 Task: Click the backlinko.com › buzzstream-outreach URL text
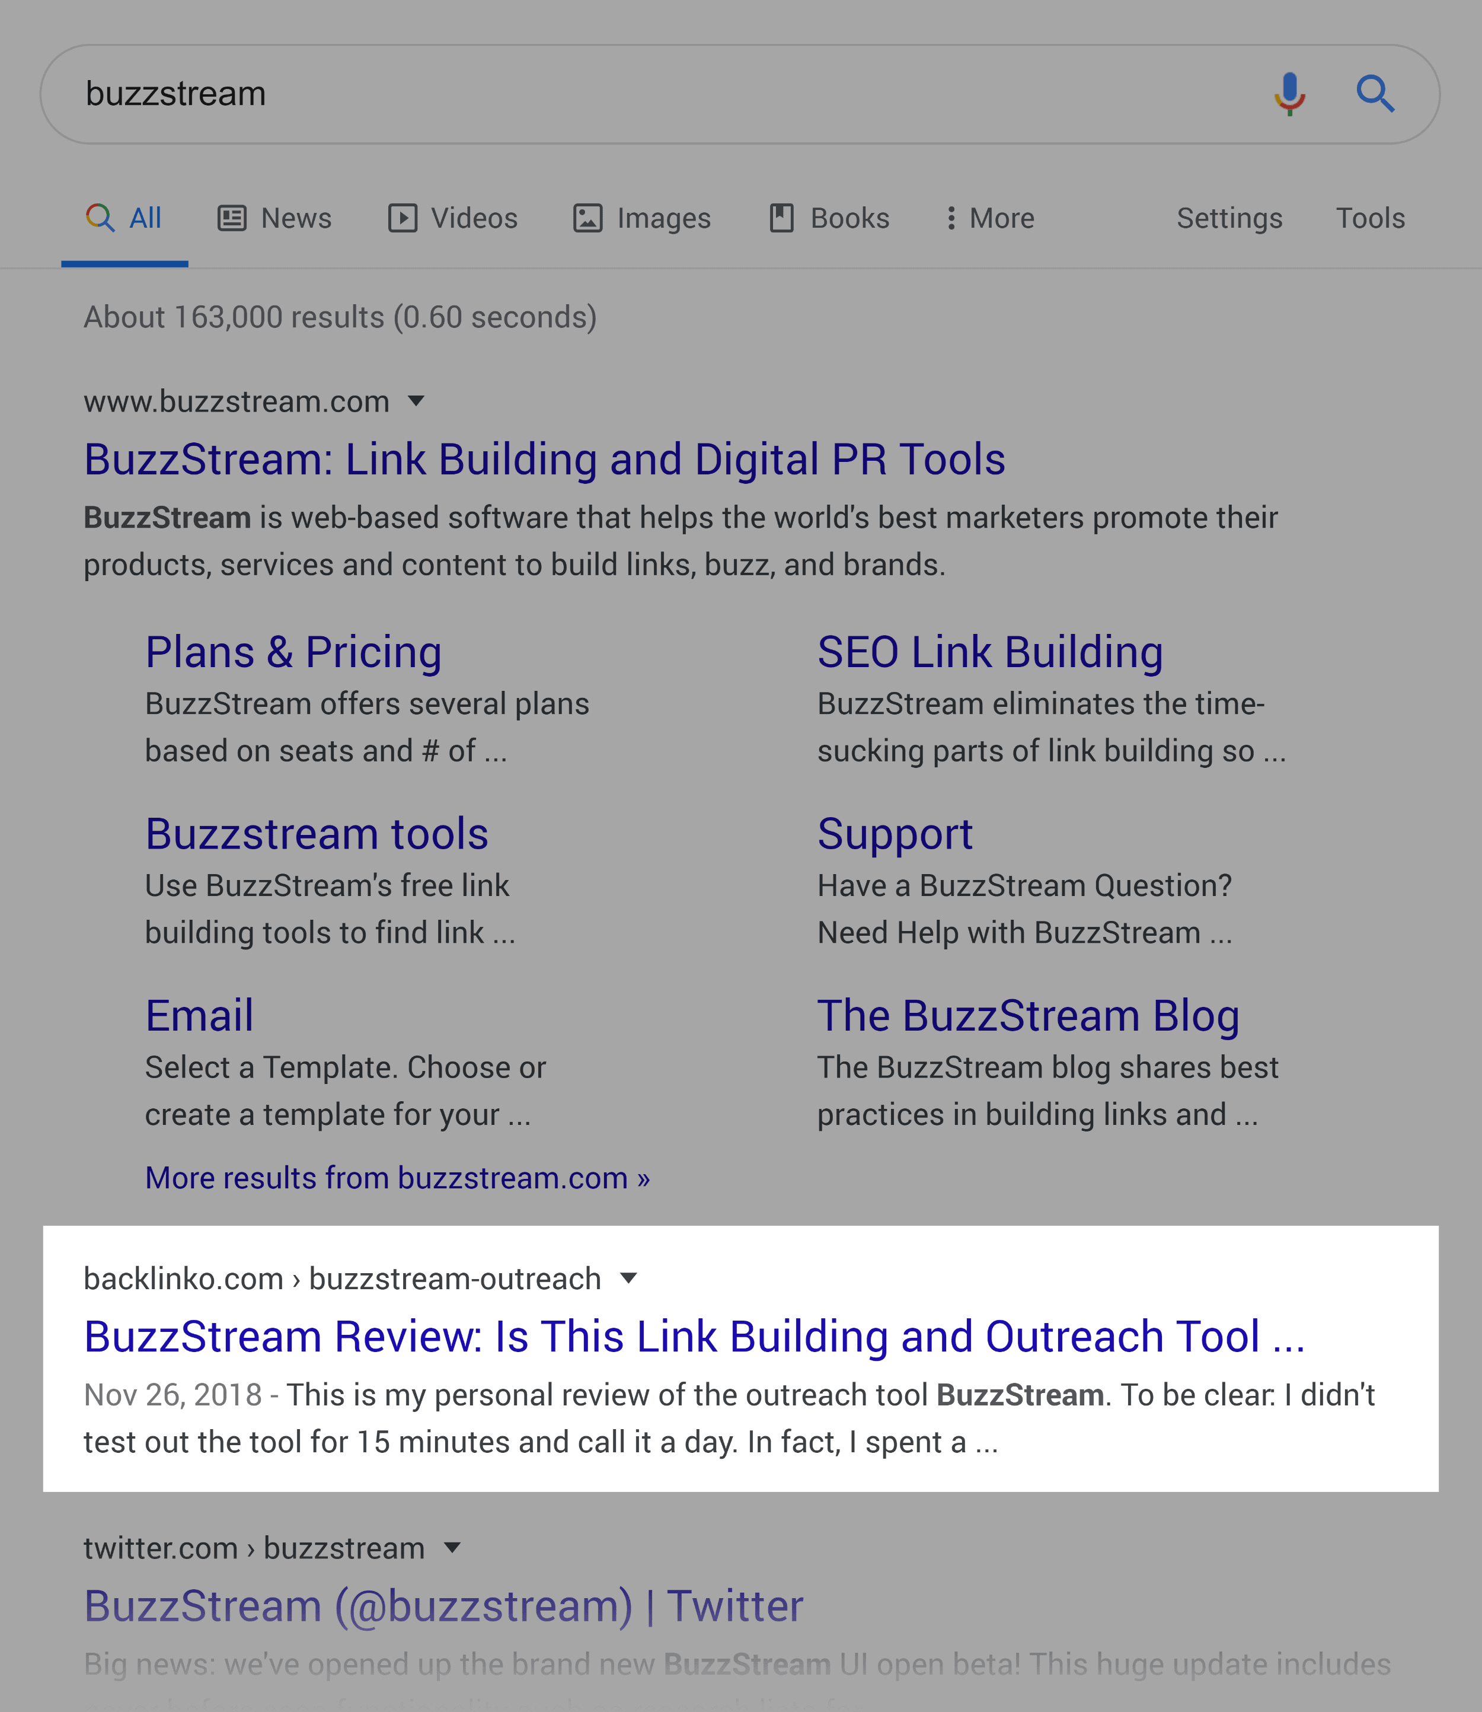click(343, 1279)
